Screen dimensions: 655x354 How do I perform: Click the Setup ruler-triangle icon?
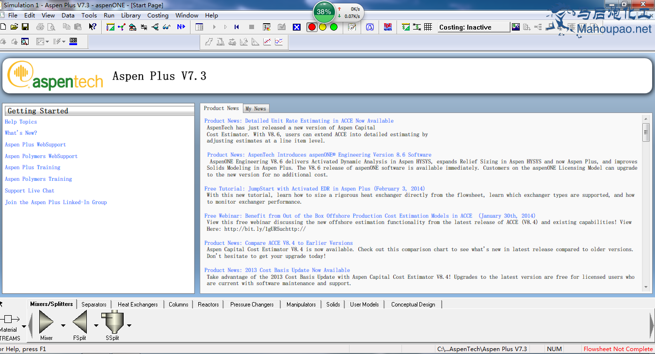pos(110,27)
